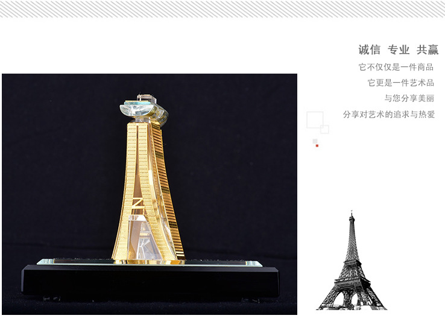Viewport: 445px width, 327px height.
Task: Click the diagonal striped banner at top
Action: pyautogui.click(x=222, y=9)
